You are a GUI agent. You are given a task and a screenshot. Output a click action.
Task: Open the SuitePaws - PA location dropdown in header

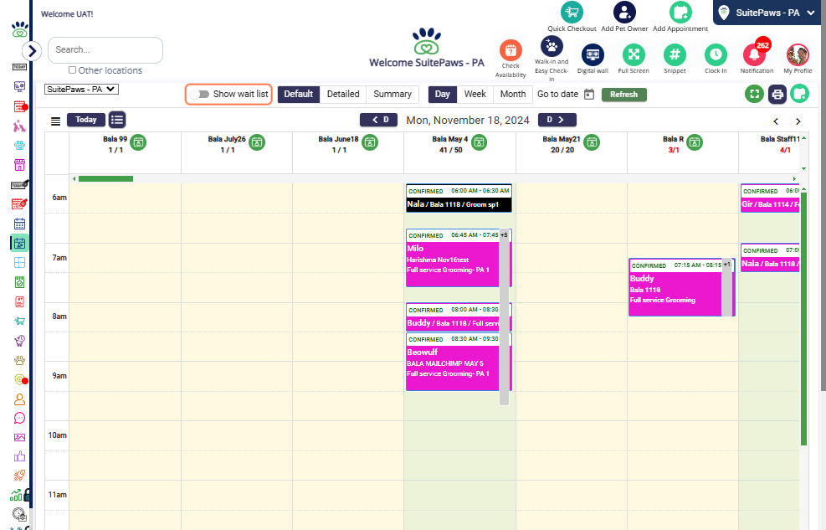[x=768, y=13]
